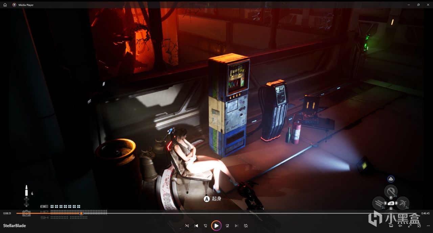Enter full screen view

pos(410,226)
